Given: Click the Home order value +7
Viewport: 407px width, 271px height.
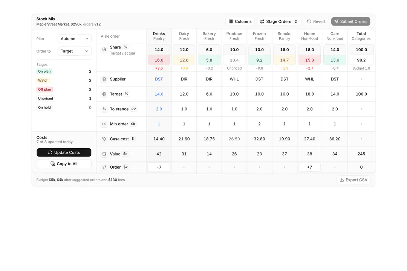Looking at the screenshot, I should [x=310, y=167].
